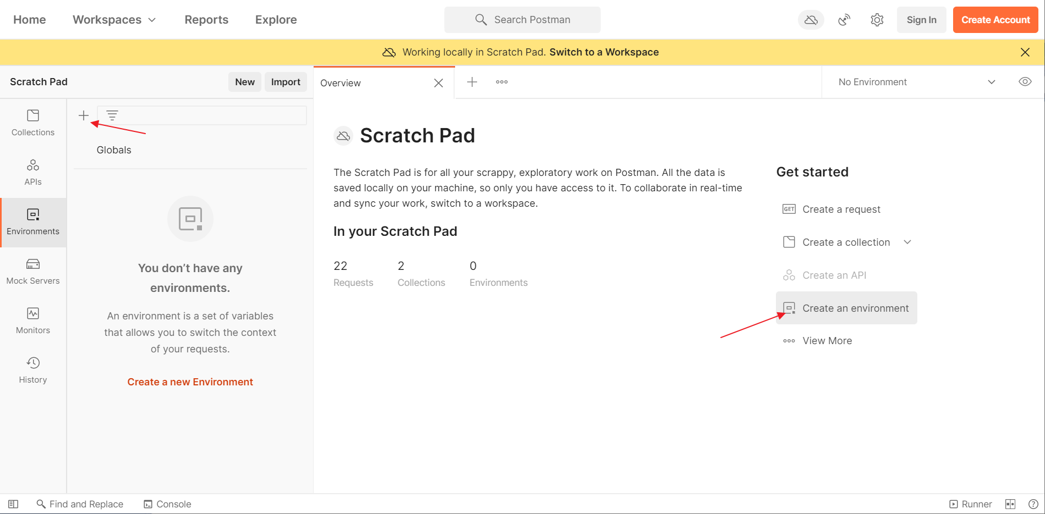Click the Create a new Environment link
Screen dimensions: 1045x514
pyautogui.click(x=190, y=382)
